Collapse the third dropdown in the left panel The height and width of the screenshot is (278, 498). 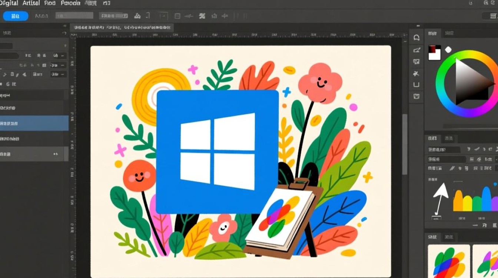click(57, 74)
